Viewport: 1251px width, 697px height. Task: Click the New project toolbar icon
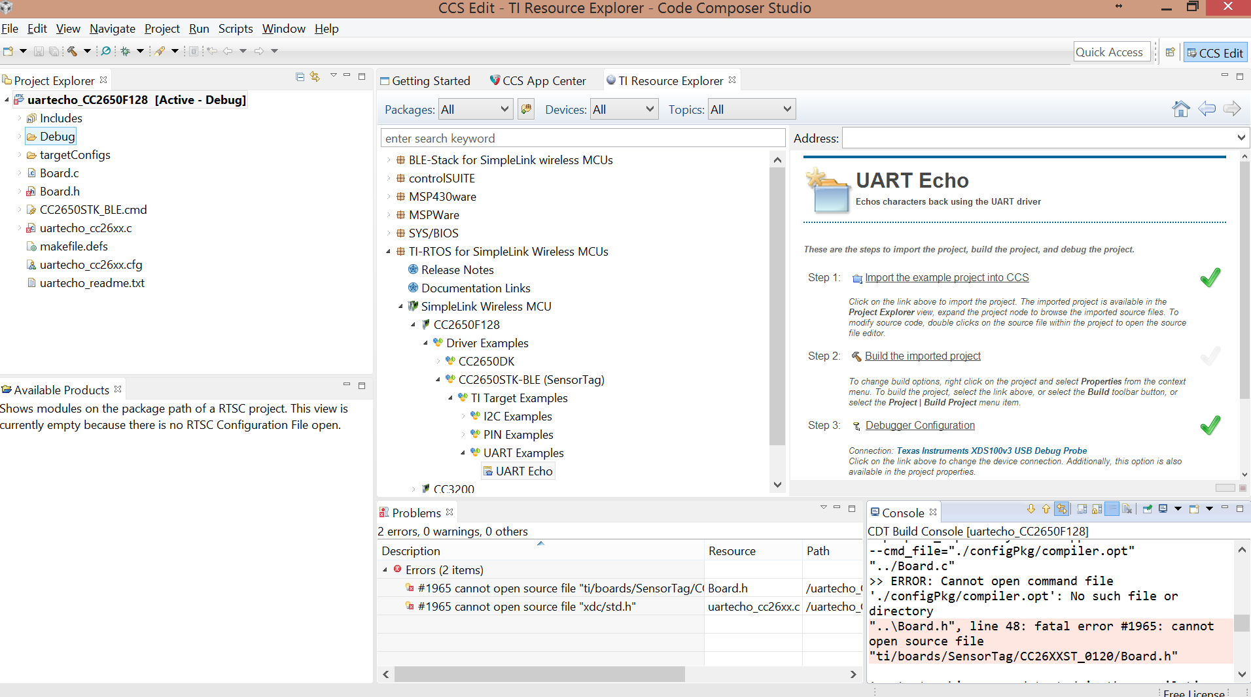point(8,51)
